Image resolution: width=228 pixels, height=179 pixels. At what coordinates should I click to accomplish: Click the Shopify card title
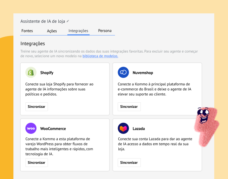(x=47, y=73)
